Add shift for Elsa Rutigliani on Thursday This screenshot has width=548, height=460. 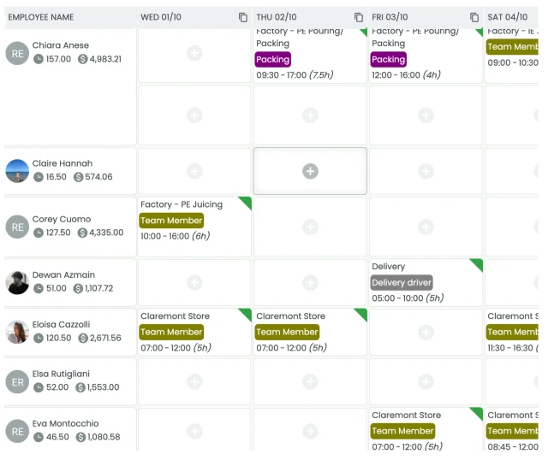tap(310, 381)
